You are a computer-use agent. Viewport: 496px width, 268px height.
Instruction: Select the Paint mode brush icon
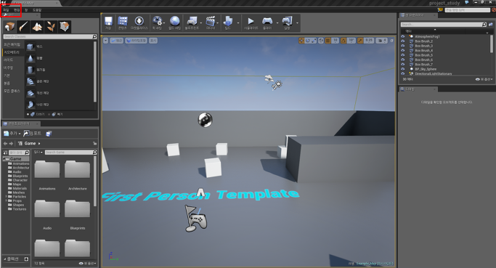23,27
